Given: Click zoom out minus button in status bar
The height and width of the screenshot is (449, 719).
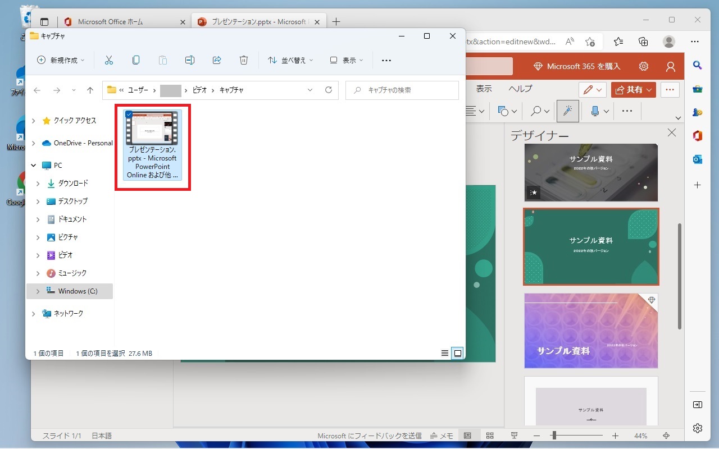Looking at the screenshot, I should tap(537, 436).
